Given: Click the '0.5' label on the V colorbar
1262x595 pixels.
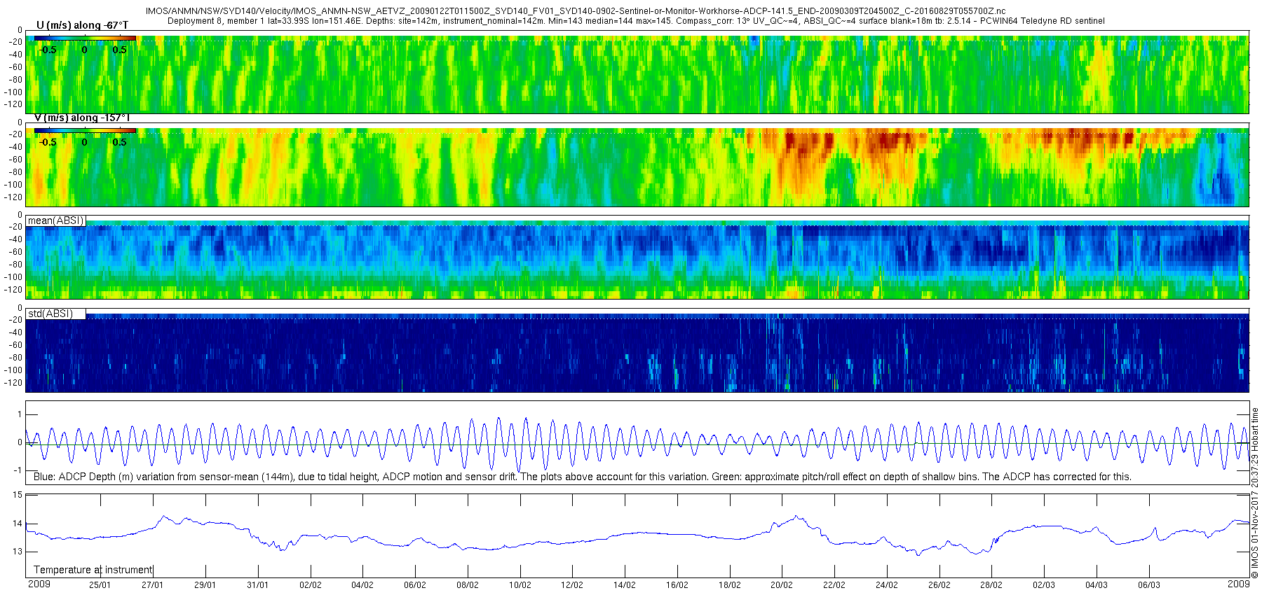Looking at the screenshot, I should click(120, 142).
